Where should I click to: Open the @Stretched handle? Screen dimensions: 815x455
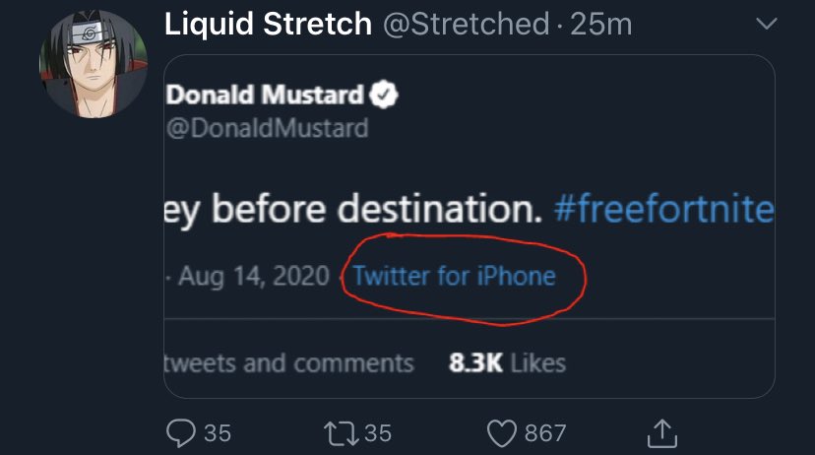467,25
